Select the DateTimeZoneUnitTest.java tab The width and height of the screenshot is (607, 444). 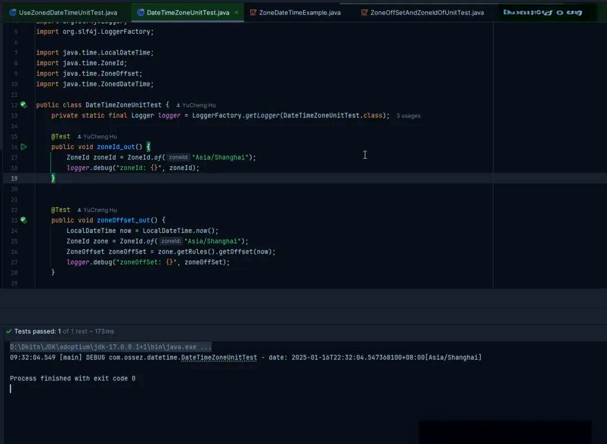(x=188, y=12)
